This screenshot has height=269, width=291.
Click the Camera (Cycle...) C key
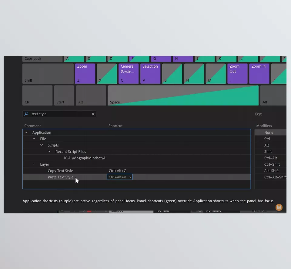click(x=129, y=73)
